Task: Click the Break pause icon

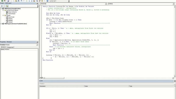Action: (x=29, y=1)
